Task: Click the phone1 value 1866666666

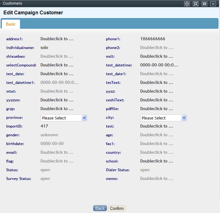Action: [153, 39]
